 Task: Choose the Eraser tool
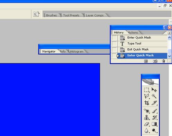[x=146, y=124]
